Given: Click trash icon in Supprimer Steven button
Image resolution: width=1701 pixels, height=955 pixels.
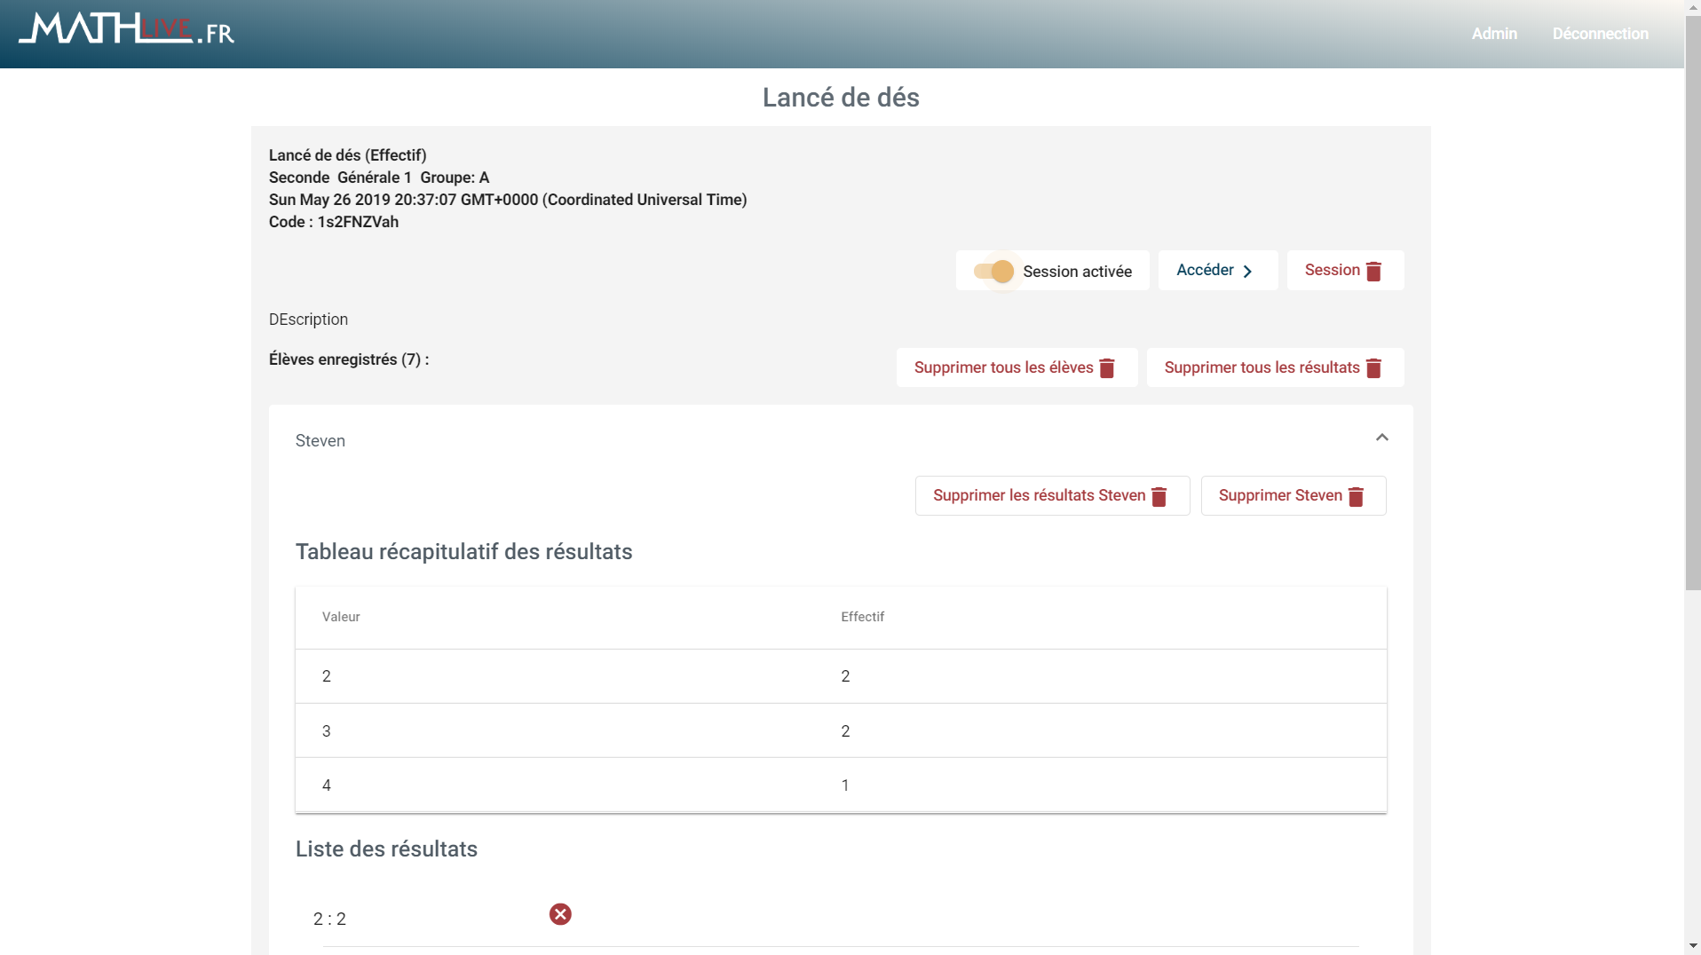Looking at the screenshot, I should tap(1356, 497).
